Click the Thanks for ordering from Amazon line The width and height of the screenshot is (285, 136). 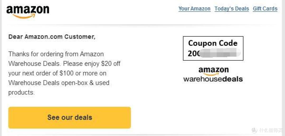point(56,54)
